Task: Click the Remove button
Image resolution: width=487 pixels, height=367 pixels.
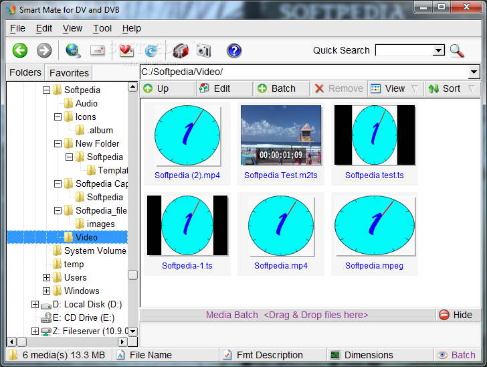Action: pyautogui.click(x=339, y=88)
